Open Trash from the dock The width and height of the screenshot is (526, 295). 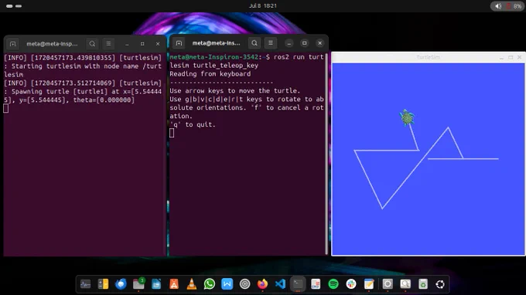point(423,284)
